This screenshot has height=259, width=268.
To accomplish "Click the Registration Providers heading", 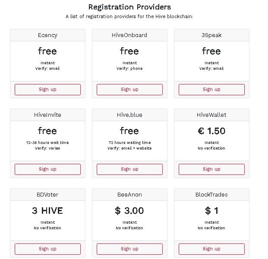I will 129,7.
